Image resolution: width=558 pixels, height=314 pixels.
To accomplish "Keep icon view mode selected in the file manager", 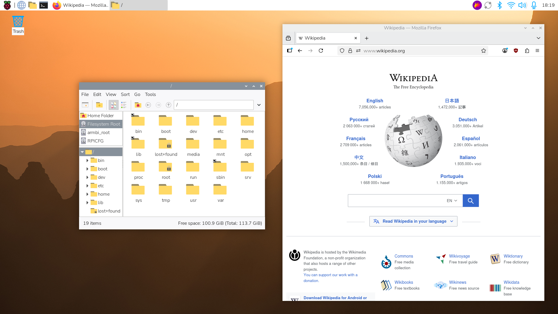I will [113, 105].
